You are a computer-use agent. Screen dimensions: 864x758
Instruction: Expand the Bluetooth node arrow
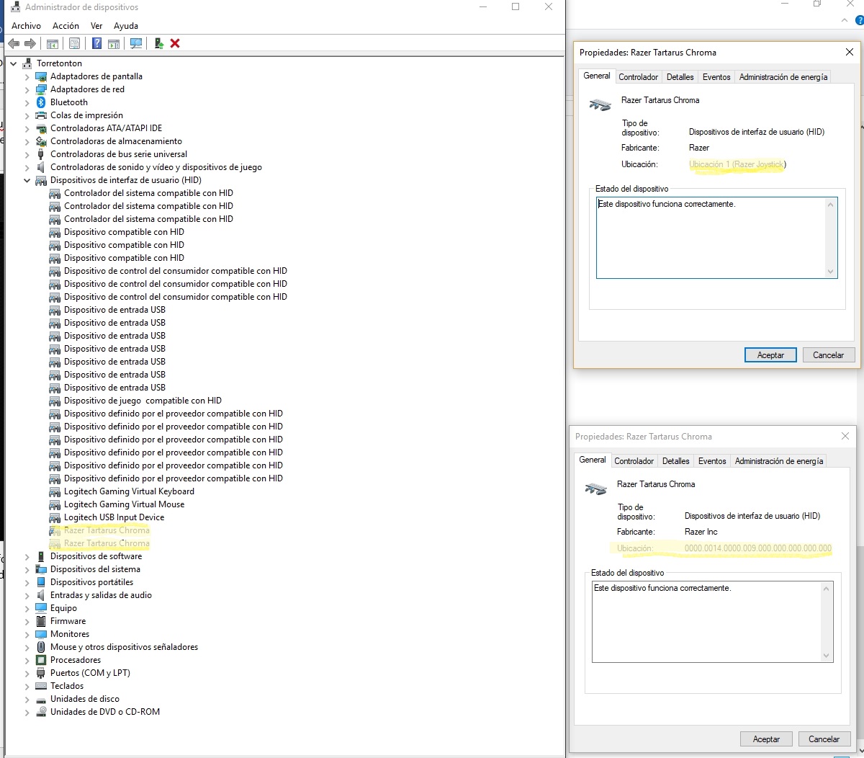coord(27,102)
